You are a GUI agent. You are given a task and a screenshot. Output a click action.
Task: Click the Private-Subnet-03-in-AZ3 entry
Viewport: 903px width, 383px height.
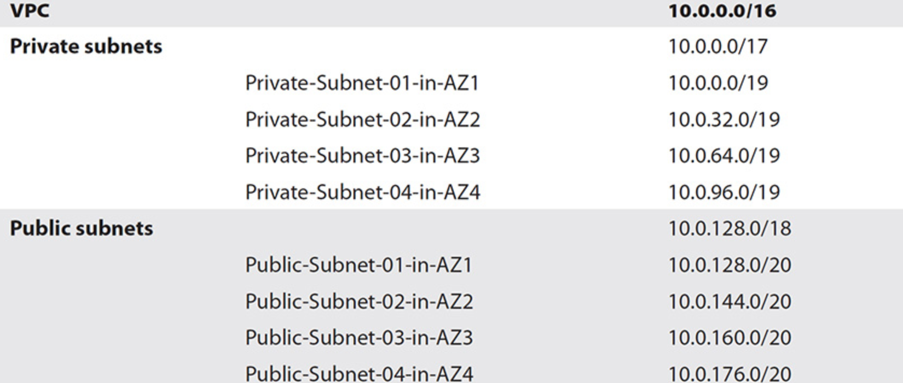(362, 156)
